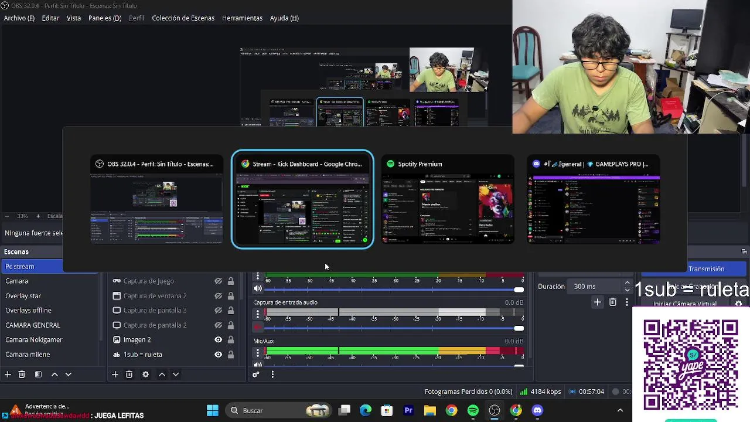Screen dimensions: 750x422
Task: Open source properties gear icon
Action: (145, 375)
